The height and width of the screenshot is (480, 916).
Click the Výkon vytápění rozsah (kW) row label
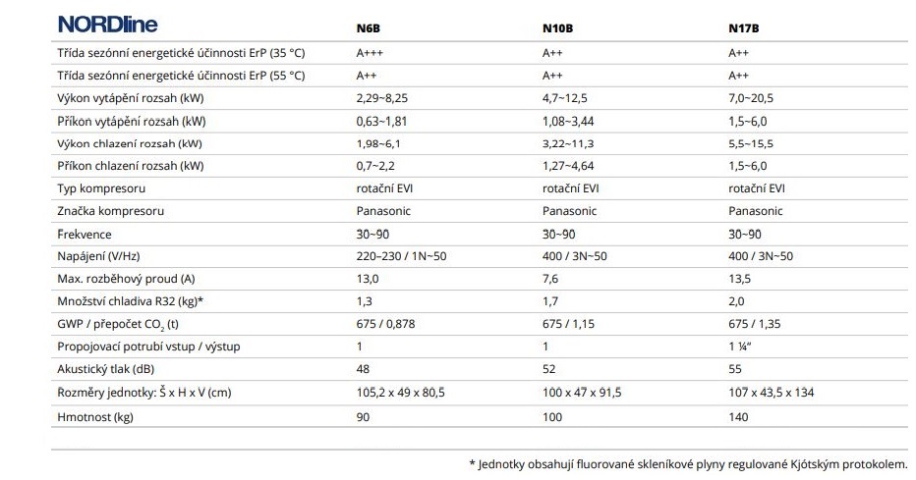131,98
